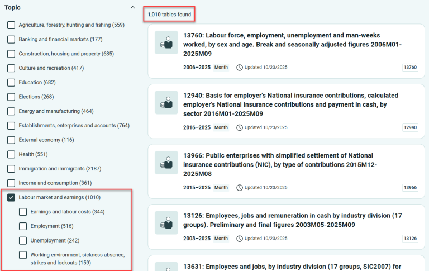Tick the Employment subtopic checkbox

23,226
